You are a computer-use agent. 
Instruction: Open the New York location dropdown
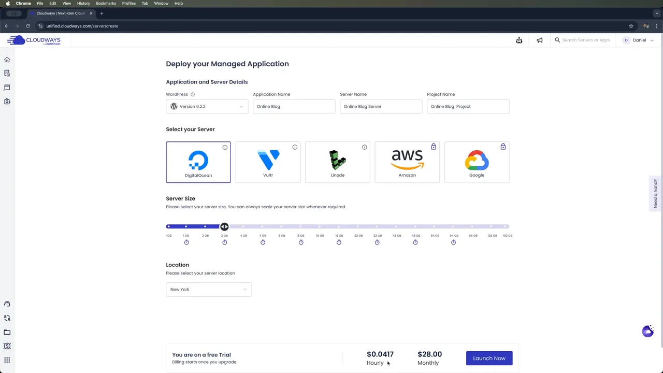point(209,290)
